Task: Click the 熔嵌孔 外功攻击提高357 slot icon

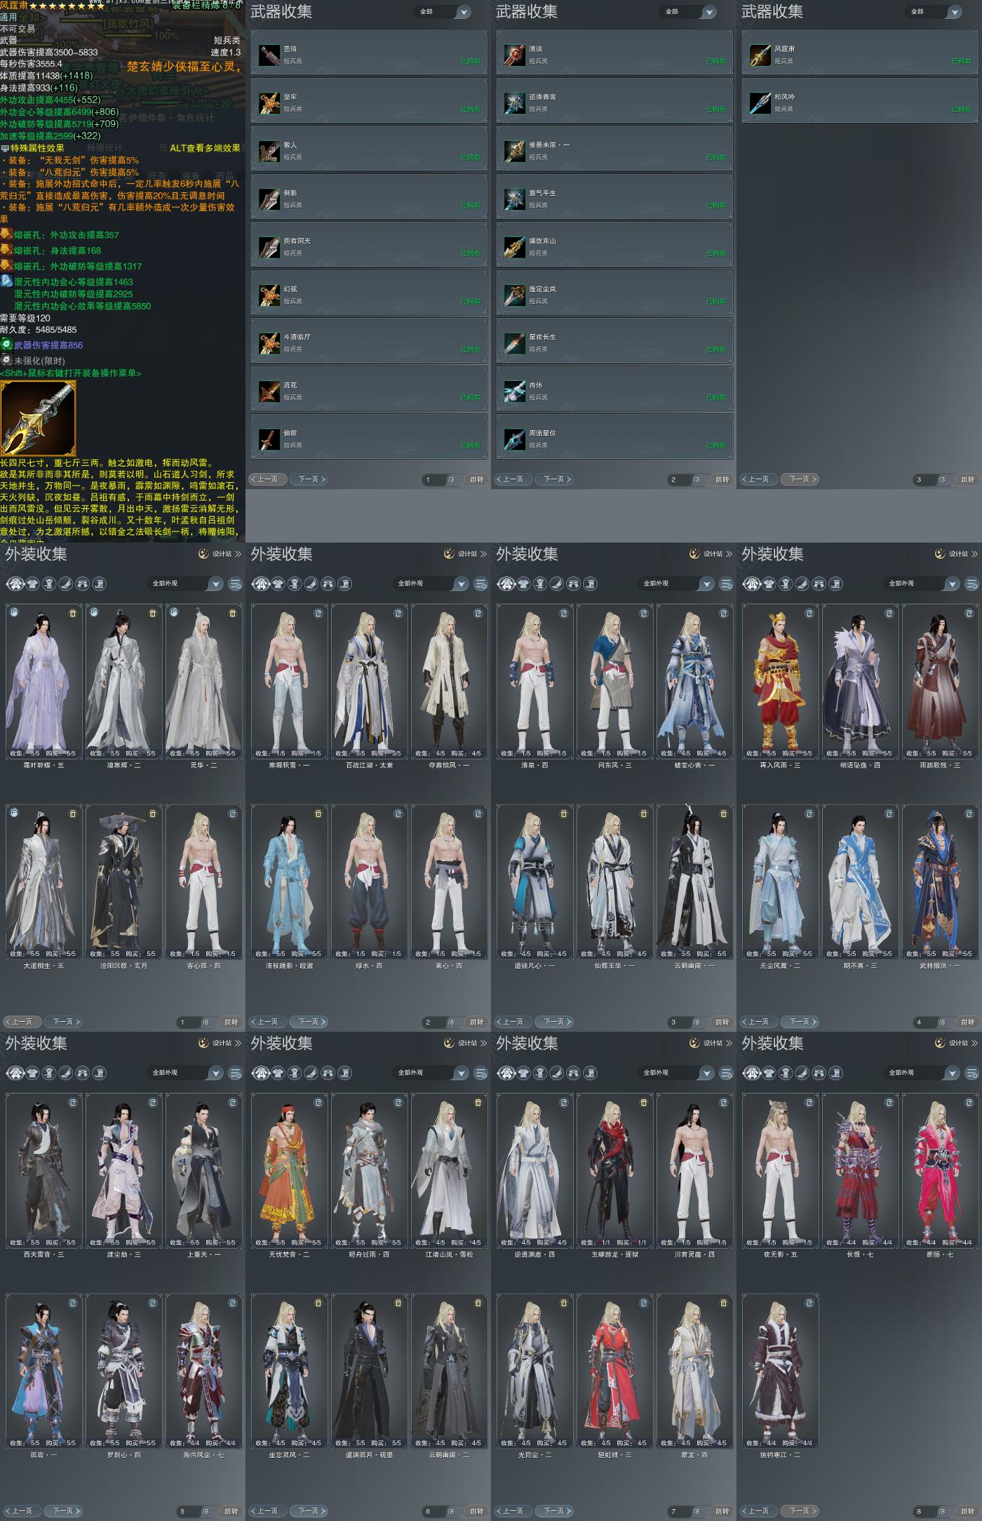Action: pos(6,234)
